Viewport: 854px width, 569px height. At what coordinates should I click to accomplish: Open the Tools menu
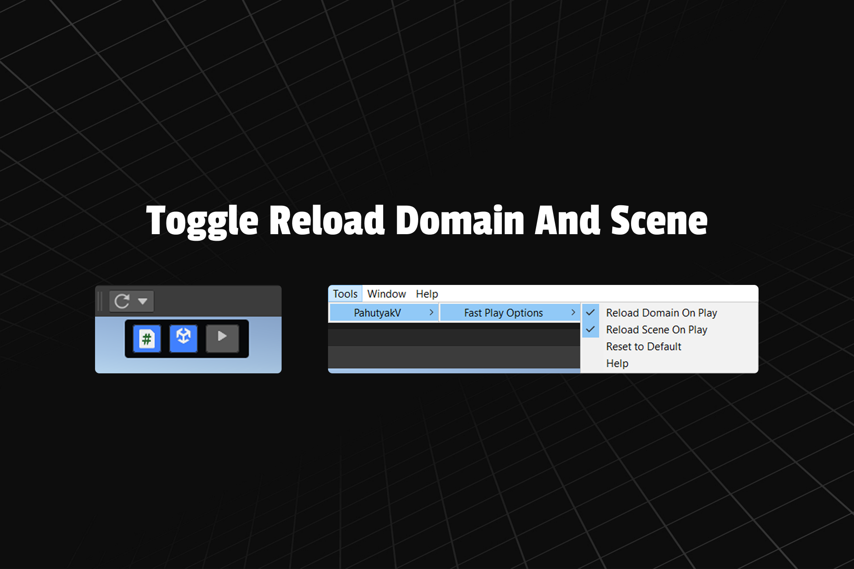345,294
